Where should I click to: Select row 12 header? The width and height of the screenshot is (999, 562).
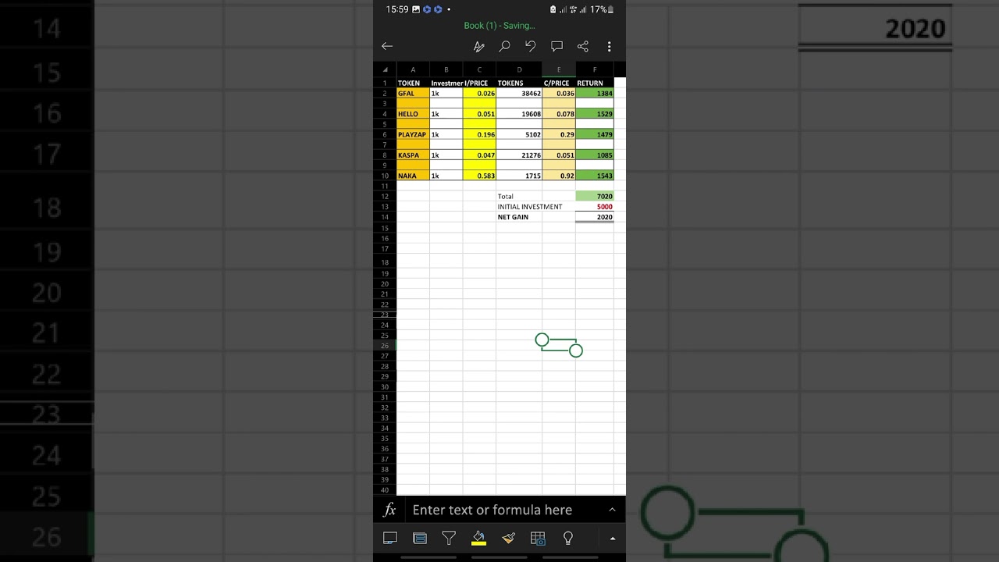385,197
